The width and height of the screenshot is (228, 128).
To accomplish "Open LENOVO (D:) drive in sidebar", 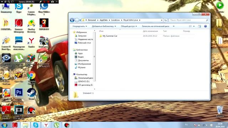I will 84,81.
